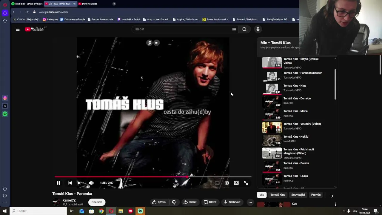Open Opera sidebar history clock icon
The width and height of the screenshot is (382, 215).
coord(5,196)
